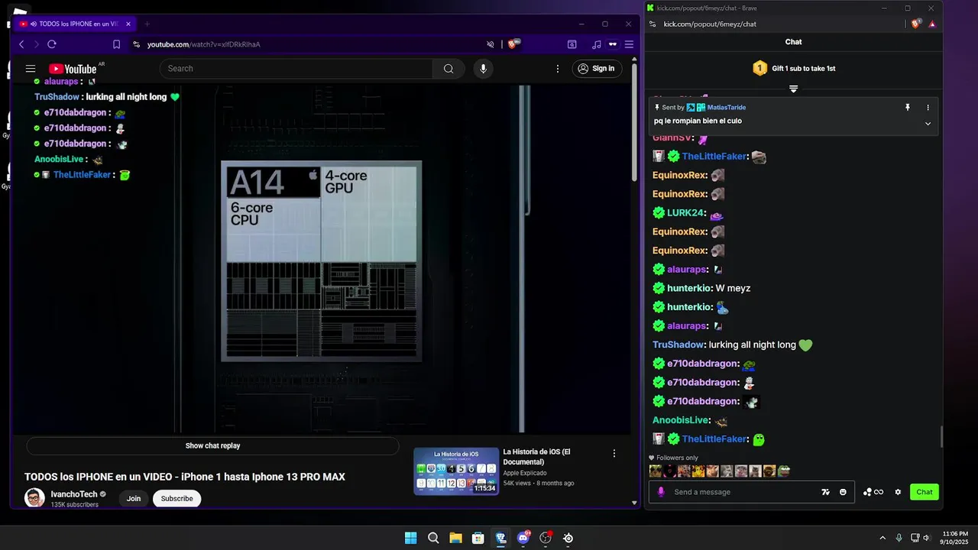Image resolution: width=978 pixels, height=550 pixels.
Task: Join the IvanchoTech channel membership
Action: tap(134, 499)
